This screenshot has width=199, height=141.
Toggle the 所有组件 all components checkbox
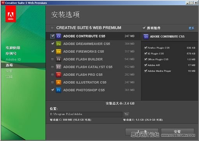(144, 28)
